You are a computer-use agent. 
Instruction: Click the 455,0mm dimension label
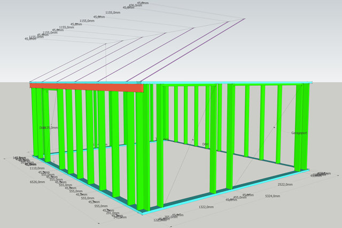[239, 198]
